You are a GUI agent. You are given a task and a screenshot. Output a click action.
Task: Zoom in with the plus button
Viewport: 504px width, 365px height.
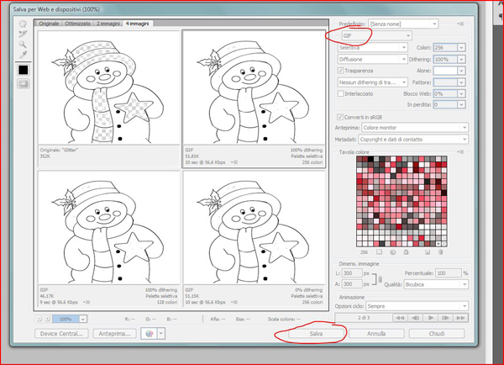pyautogui.click(x=47, y=319)
